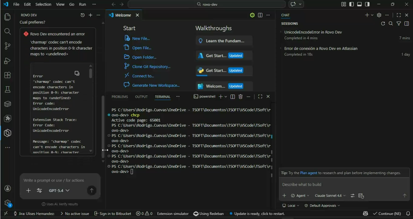The height and width of the screenshot is (219, 413).
Task: Configure tools in Chat input
Action: coord(352,195)
